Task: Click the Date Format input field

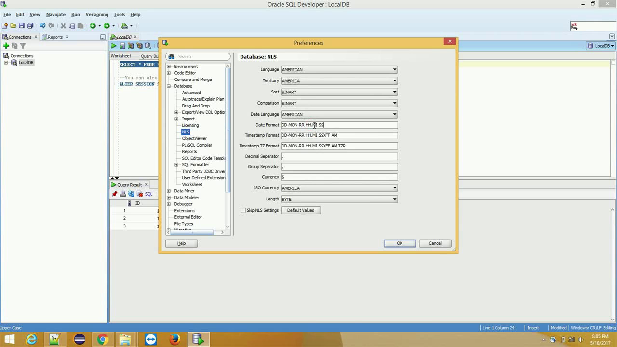Action: point(339,125)
